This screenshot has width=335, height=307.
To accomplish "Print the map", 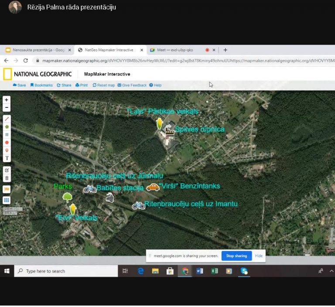I will (82, 85).
